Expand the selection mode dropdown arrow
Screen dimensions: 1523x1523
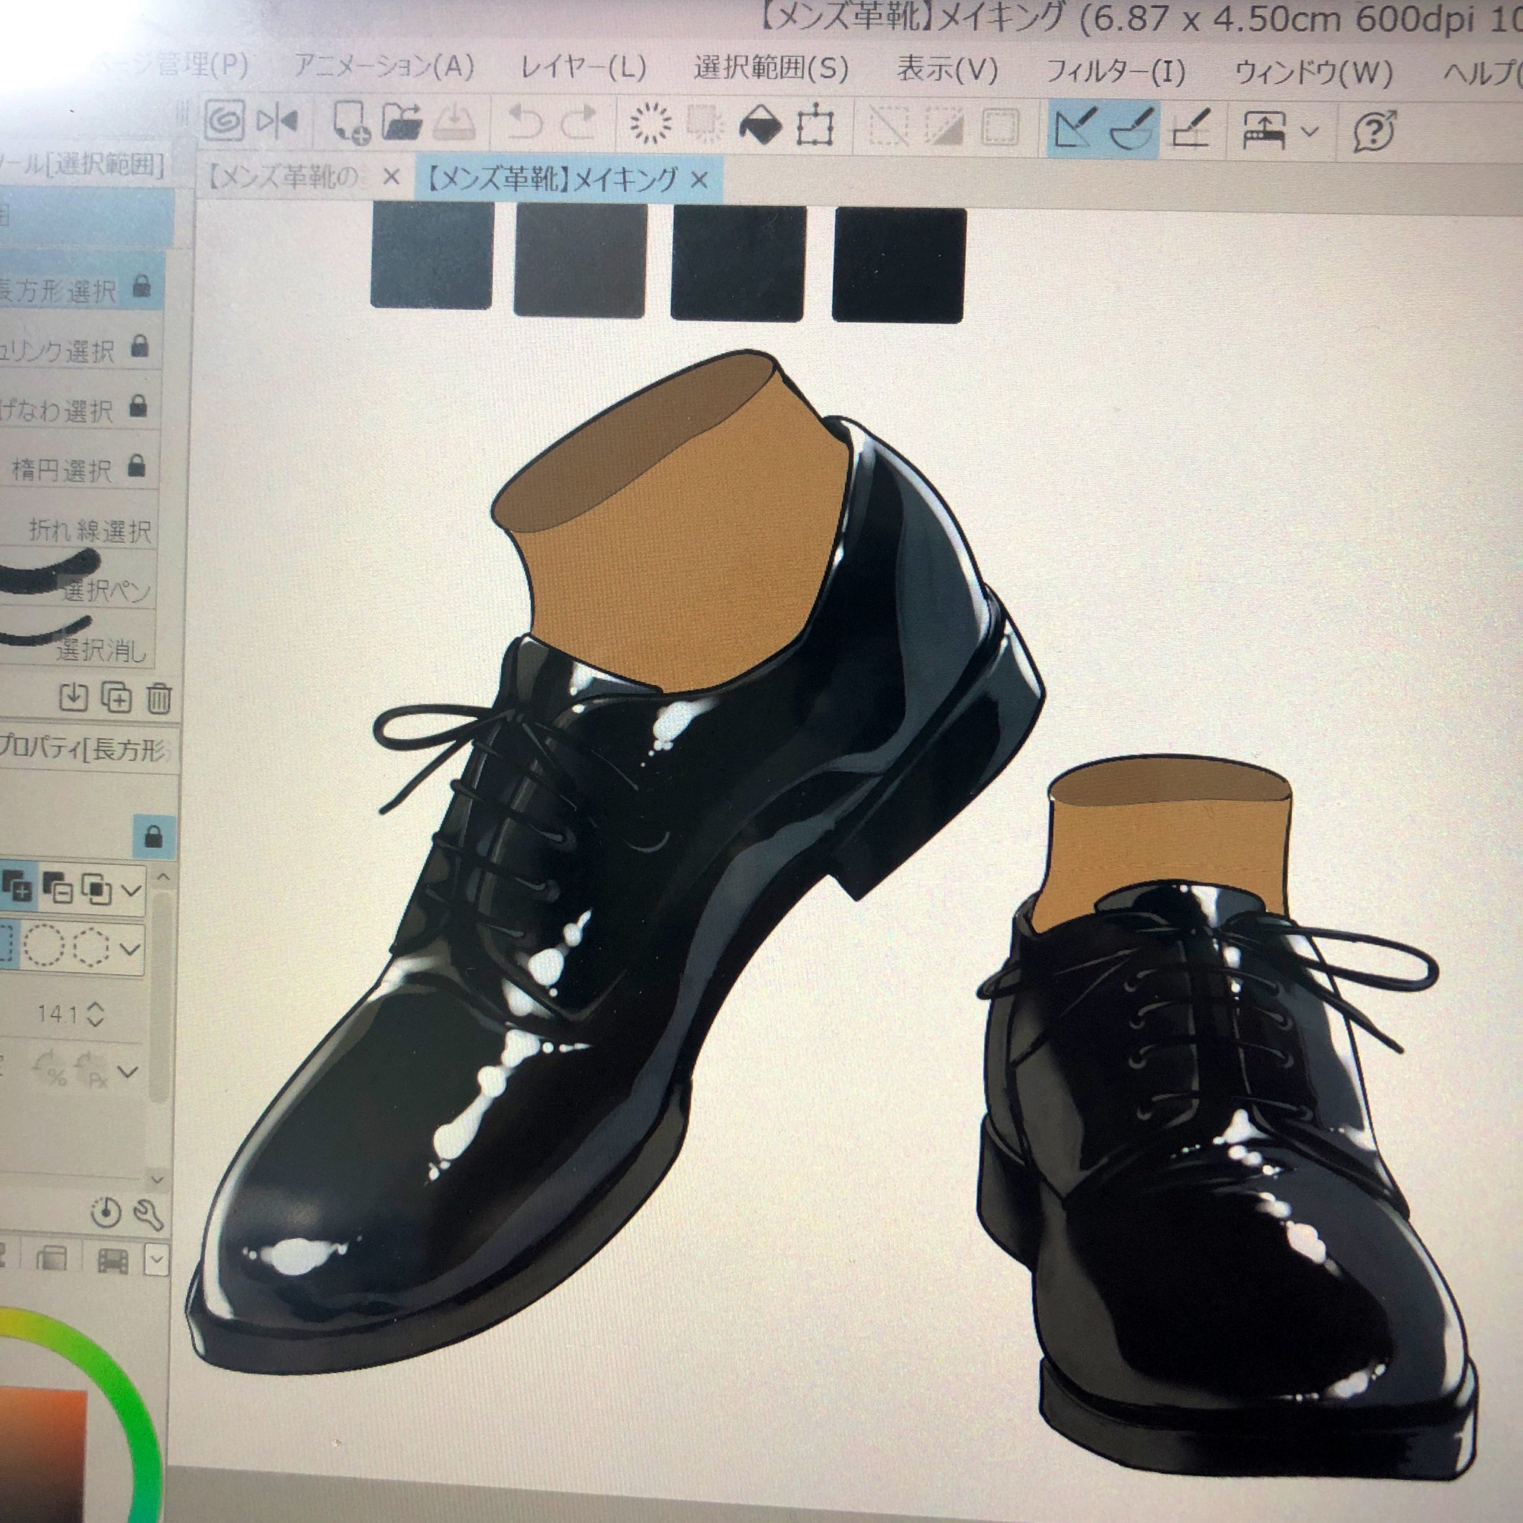[132, 892]
